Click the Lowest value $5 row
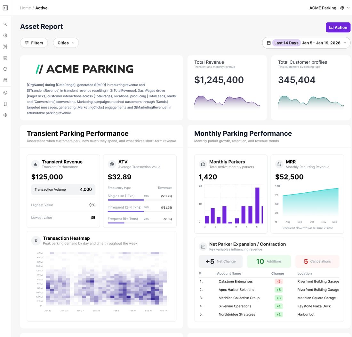This screenshot has width=352, height=337. (x=63, y=218)
